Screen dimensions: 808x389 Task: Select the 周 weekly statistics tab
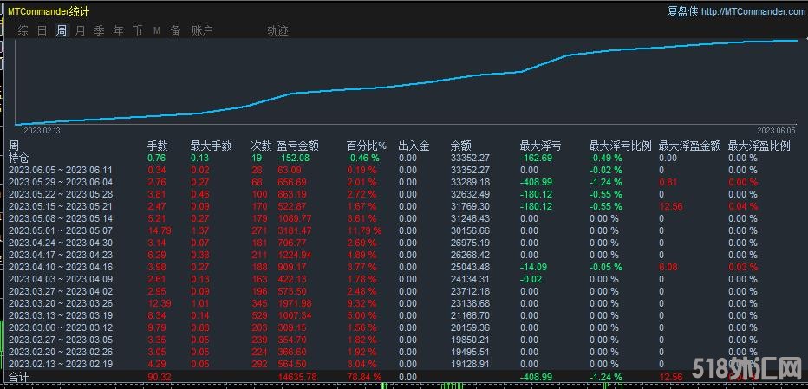coord(62,30)
